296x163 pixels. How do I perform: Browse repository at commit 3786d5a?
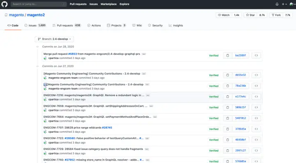pos(256,129)
